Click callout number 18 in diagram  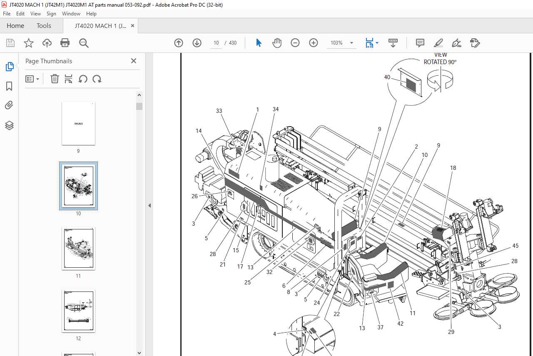[x=453, y=168]
